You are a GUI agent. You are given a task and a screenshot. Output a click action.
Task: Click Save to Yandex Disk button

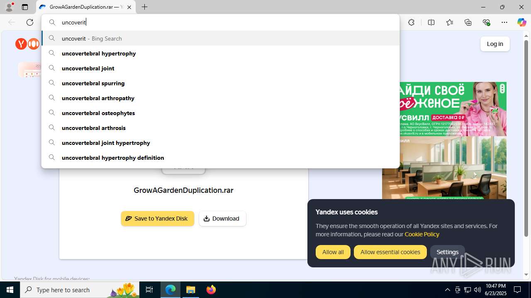coord(157,219)
